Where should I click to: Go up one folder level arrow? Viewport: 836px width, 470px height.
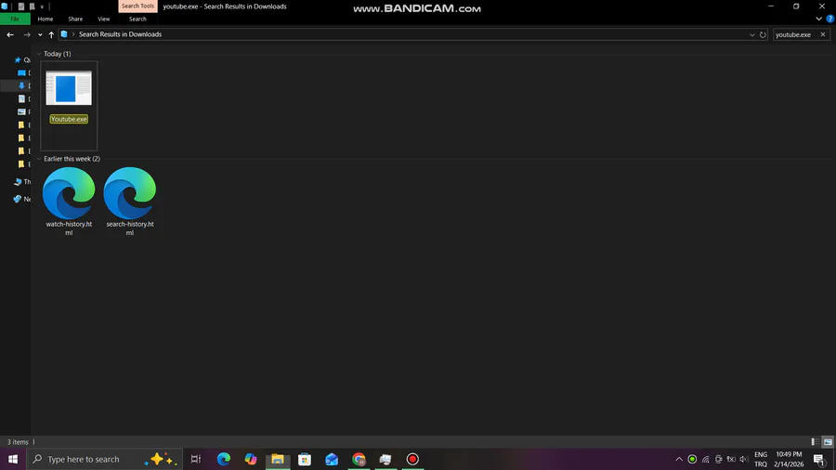coord(51,34)
